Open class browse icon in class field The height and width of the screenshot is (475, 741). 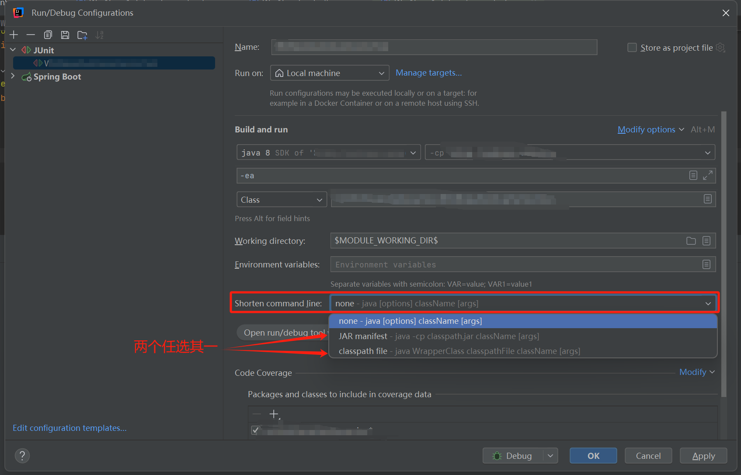(x=708, y=199)
